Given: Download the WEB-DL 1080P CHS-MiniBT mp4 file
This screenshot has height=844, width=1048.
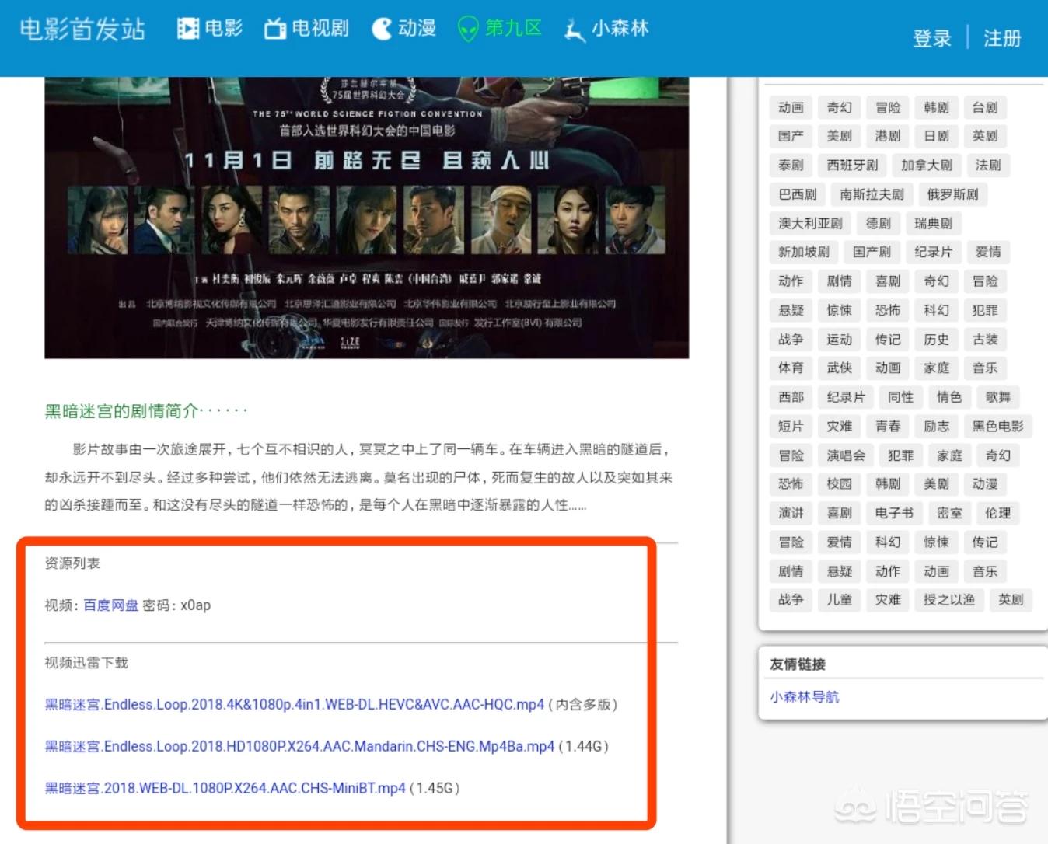Looking at the screenshot, I should [225, 788].
